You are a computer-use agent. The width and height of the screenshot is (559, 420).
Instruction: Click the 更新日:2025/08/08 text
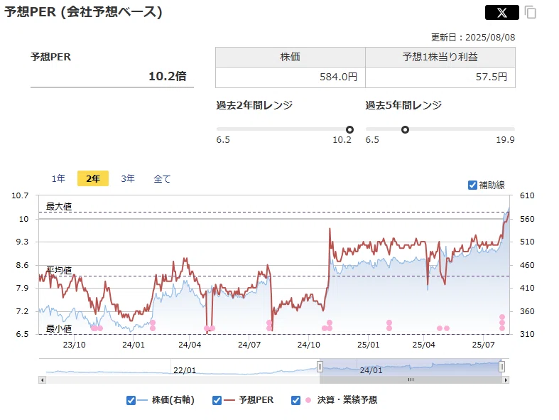[473, 37]
